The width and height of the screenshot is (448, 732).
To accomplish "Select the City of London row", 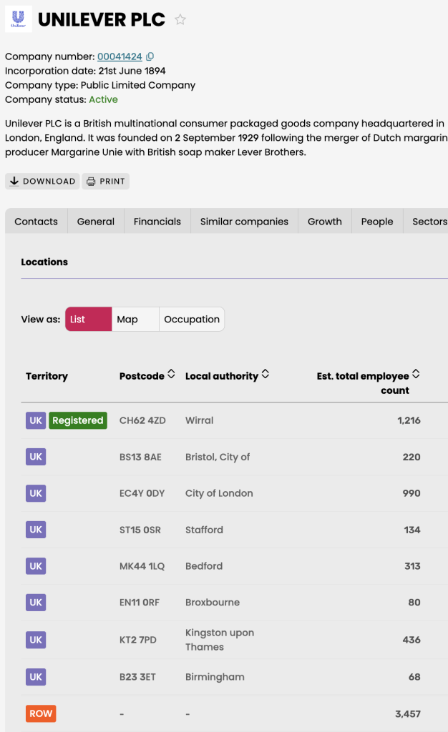I will pyautogui.click(x=218, y=493).
